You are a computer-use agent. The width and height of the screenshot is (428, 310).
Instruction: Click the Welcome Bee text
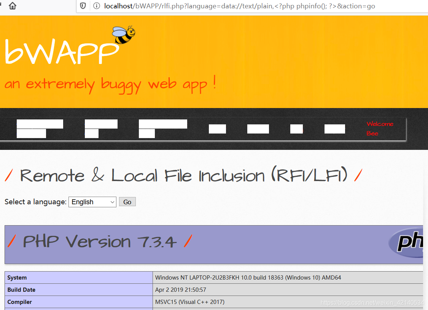380,129
